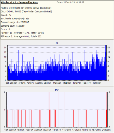
Task: Click the Scanned range value line
Action: click(15, 22)
